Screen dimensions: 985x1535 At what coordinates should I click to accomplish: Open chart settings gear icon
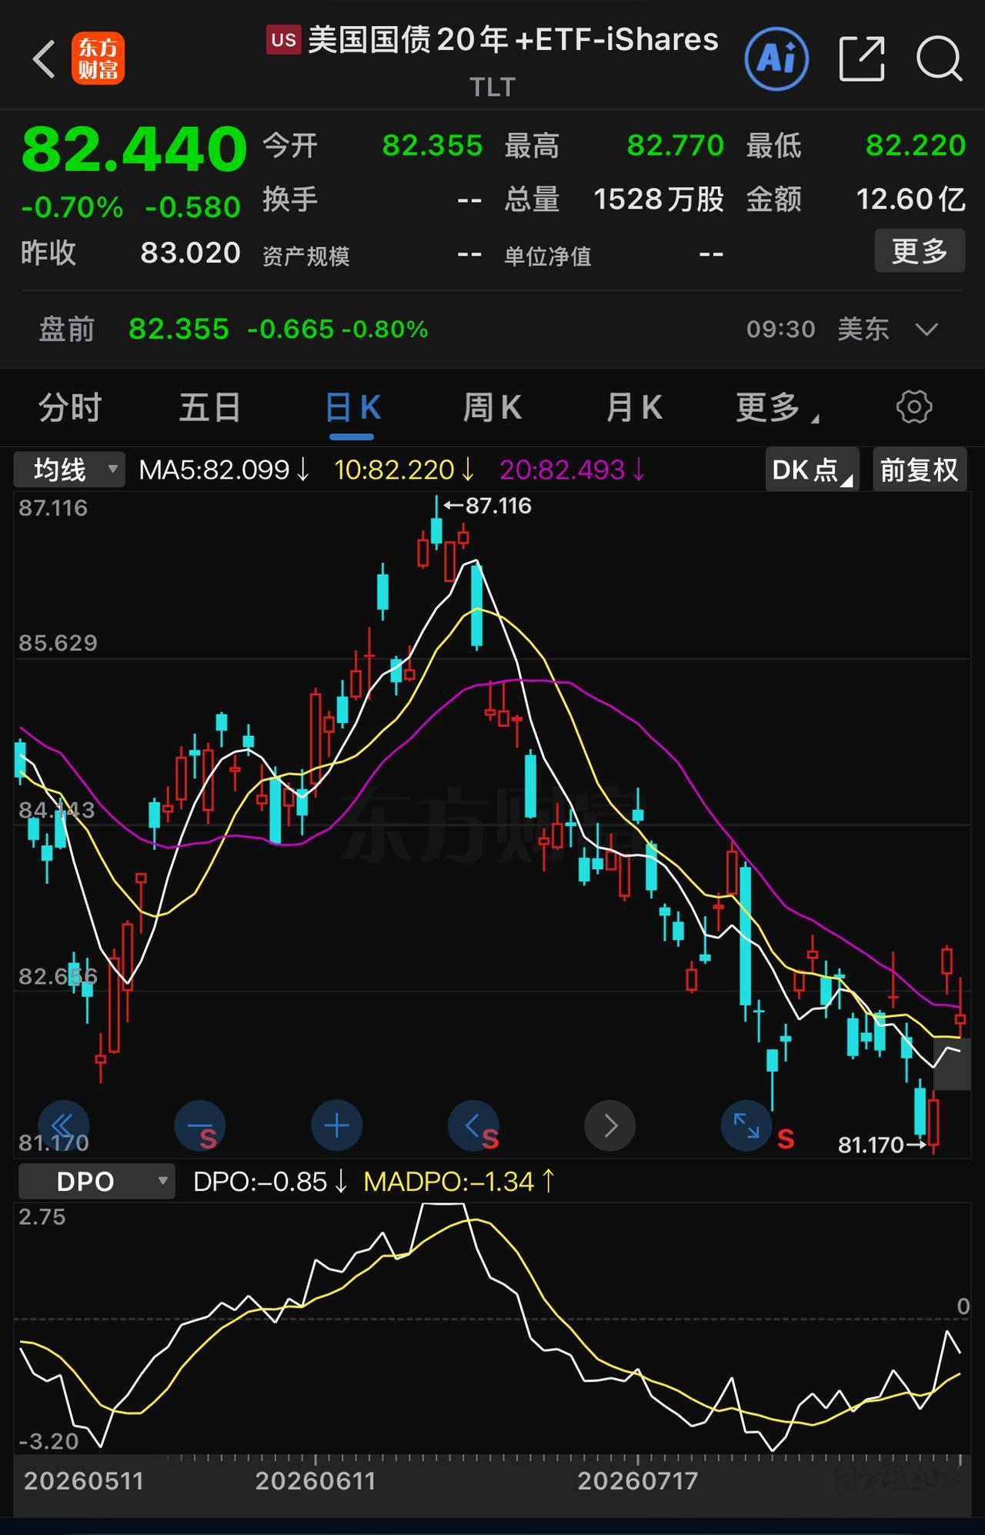tap(914, 406)
